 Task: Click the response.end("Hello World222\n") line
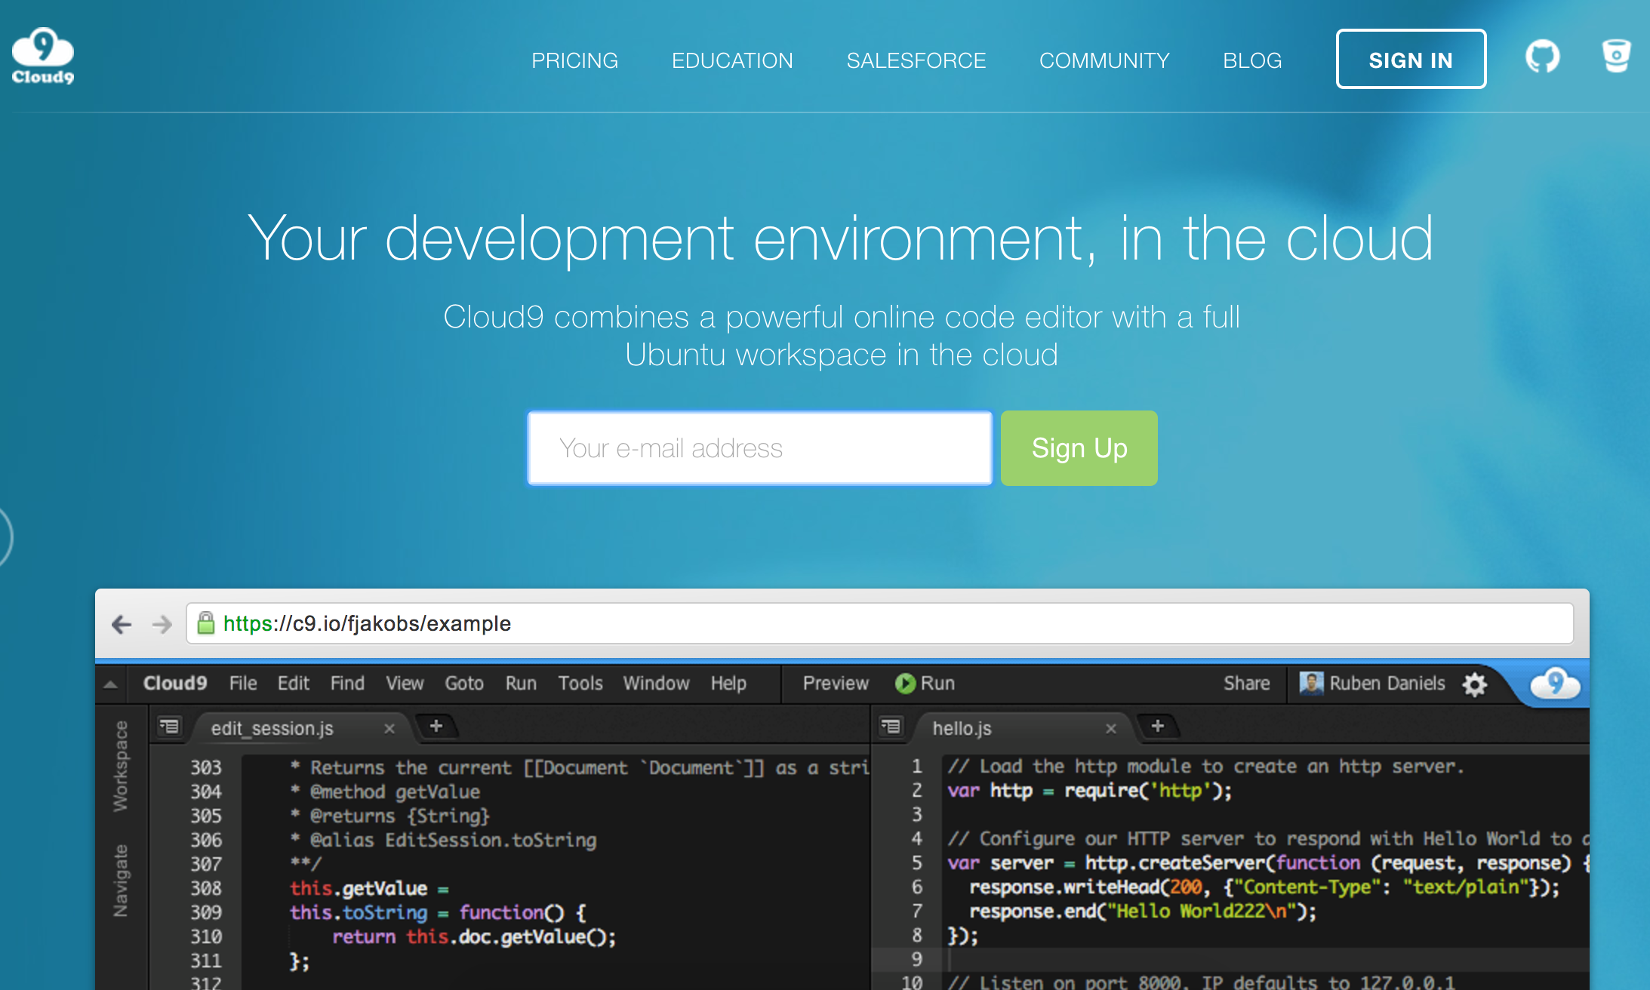point(1143,911)
